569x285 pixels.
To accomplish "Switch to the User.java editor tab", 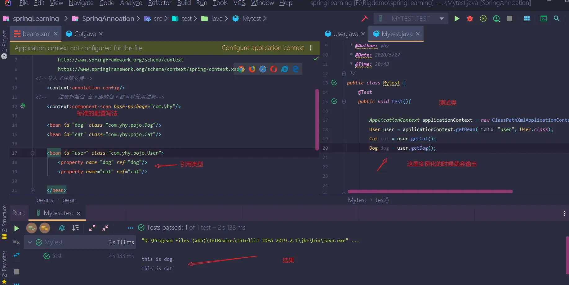I will point(345,34).
